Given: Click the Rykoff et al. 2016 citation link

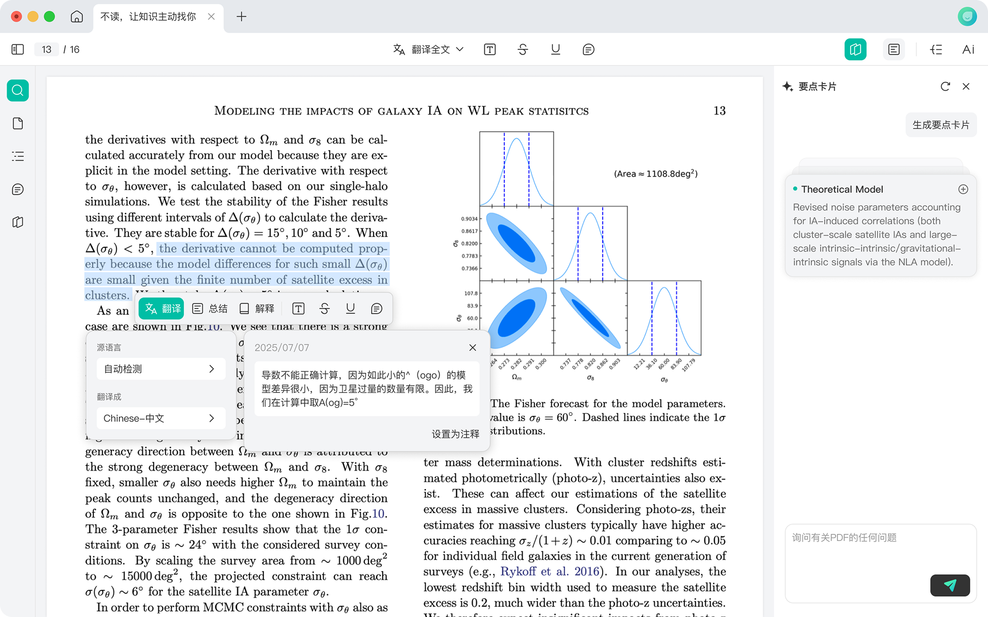Looking at the screenshot, I should click(550, 571).
